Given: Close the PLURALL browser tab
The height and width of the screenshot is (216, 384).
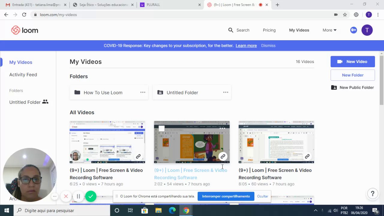Looking at the screenshot, I should tap(199, 5).
